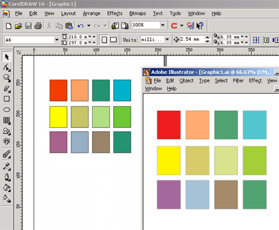This screenshot has height=230, width=279.
Task: Click the What's This help icon
Action: tap(200, 26)
